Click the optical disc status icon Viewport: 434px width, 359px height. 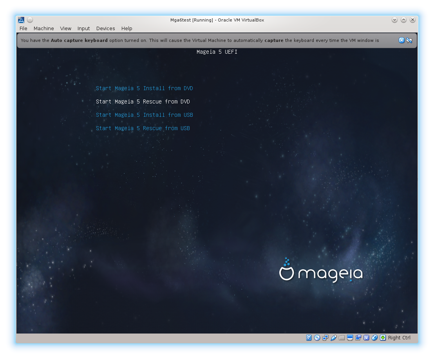click(317, 338)
